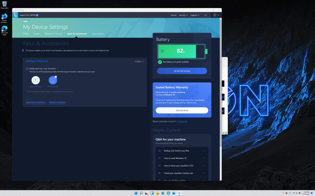Open the Support dropdown menu
Screen dimensions: 315x196
[x=195, y=15]
